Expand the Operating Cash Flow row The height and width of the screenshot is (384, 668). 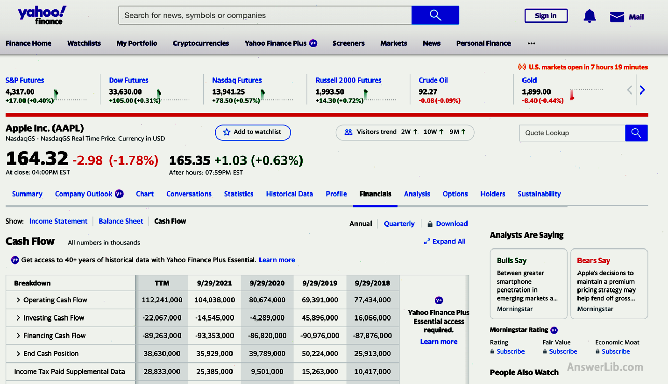pos(18,300)
